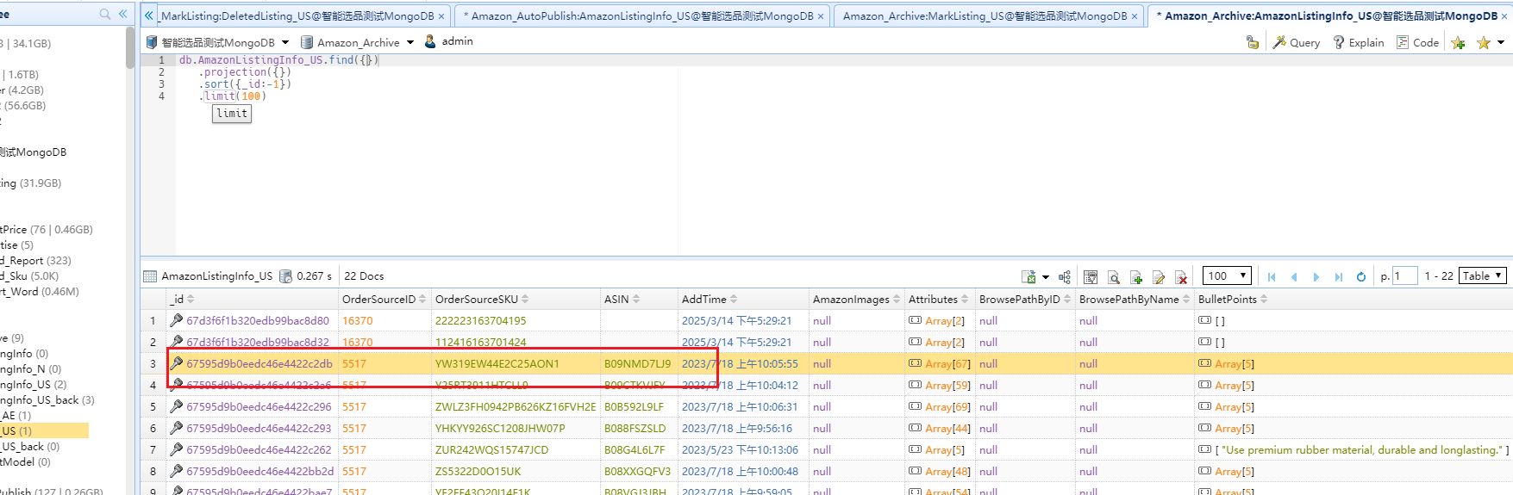Click the search icon in sidebar
The height and width of the screenshot is (495, 1513).
click(105, 14)
